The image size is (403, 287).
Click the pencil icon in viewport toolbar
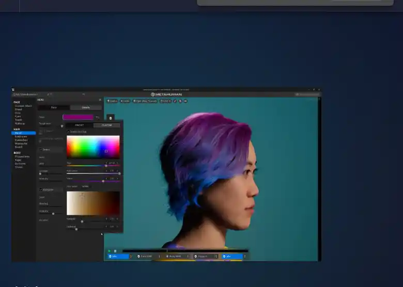pyautogui.click(x=175, y=101)
